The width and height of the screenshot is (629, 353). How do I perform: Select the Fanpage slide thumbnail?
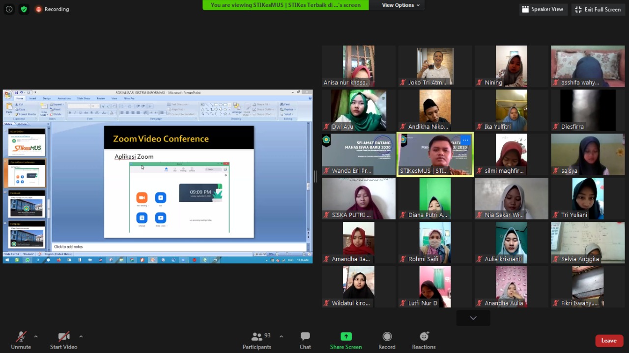coord(27,235)
